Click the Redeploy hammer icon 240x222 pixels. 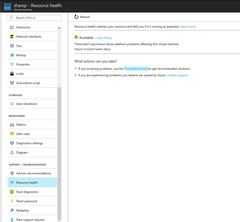point(12,210)
